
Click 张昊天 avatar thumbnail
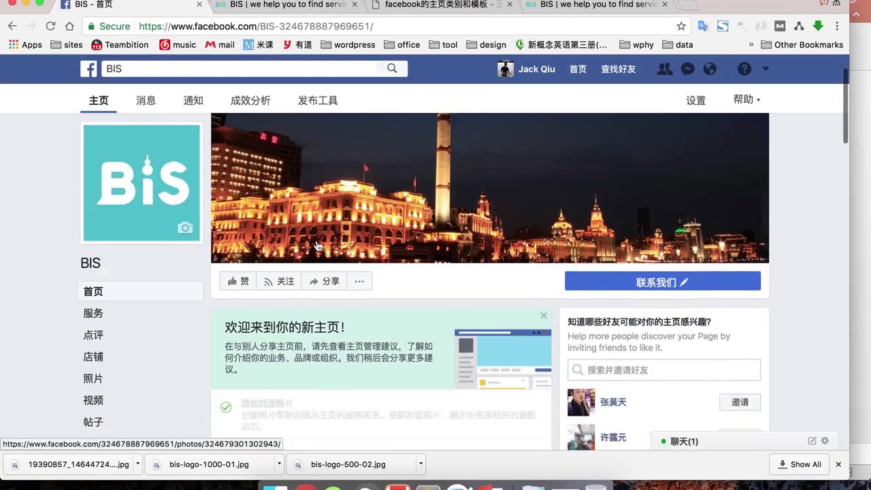pos(581,402)
